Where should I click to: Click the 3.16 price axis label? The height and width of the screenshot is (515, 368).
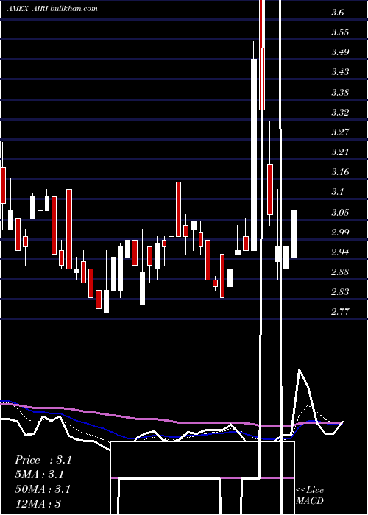pos(340,171)
